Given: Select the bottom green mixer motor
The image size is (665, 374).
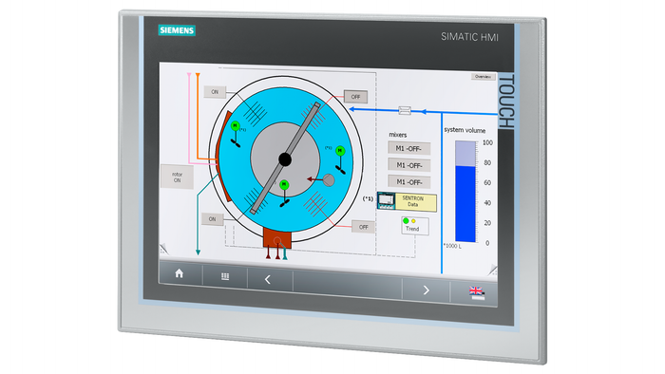Looking at the screenshot, I should (x=284, y=185).
